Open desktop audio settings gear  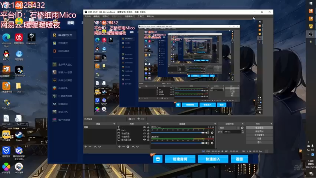212,143
